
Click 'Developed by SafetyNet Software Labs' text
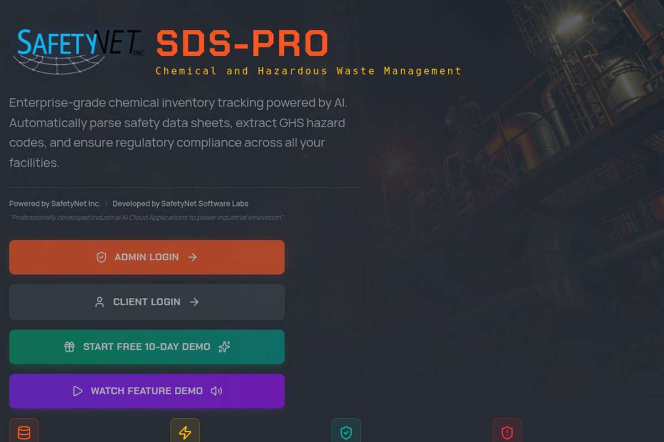coord(180,204)
